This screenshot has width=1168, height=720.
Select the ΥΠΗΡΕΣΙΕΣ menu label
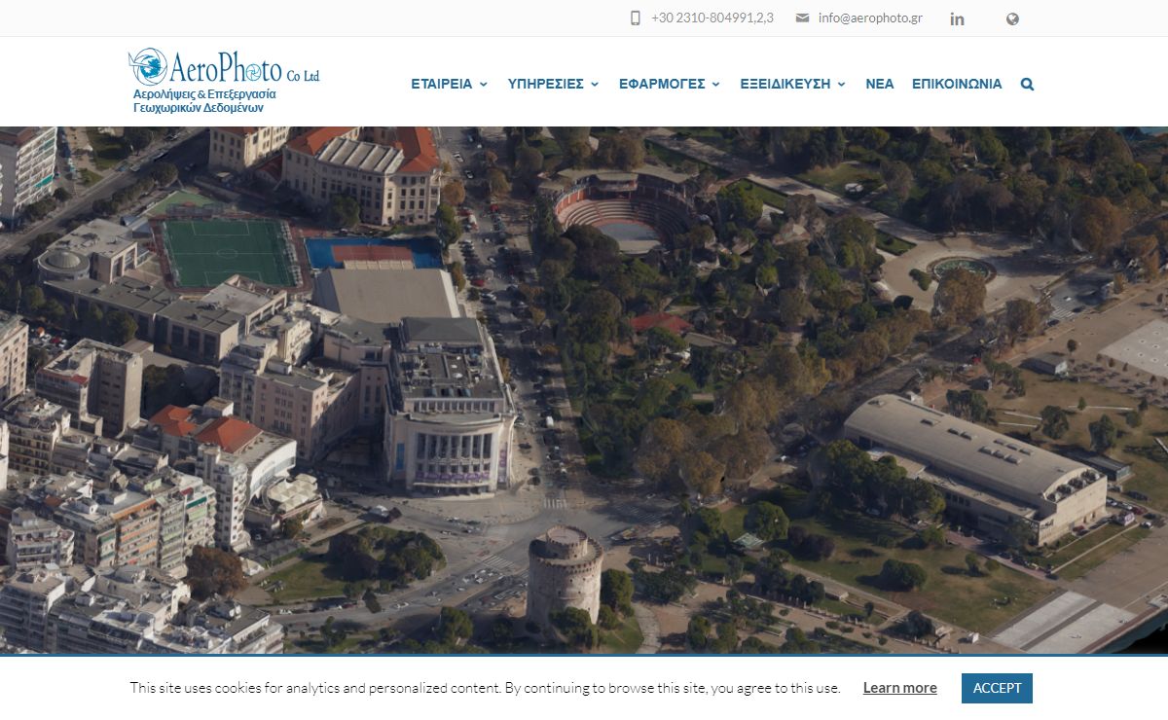[545, 85]
